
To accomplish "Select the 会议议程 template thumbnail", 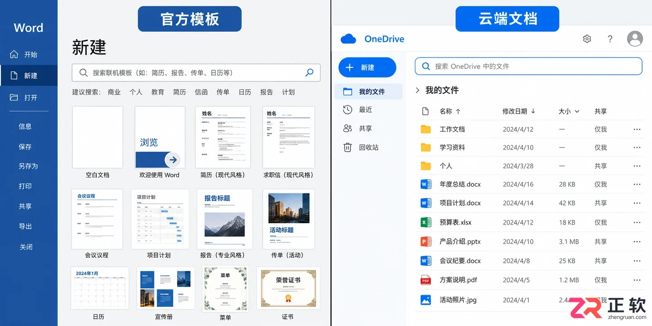I will (x=97, y=219).
